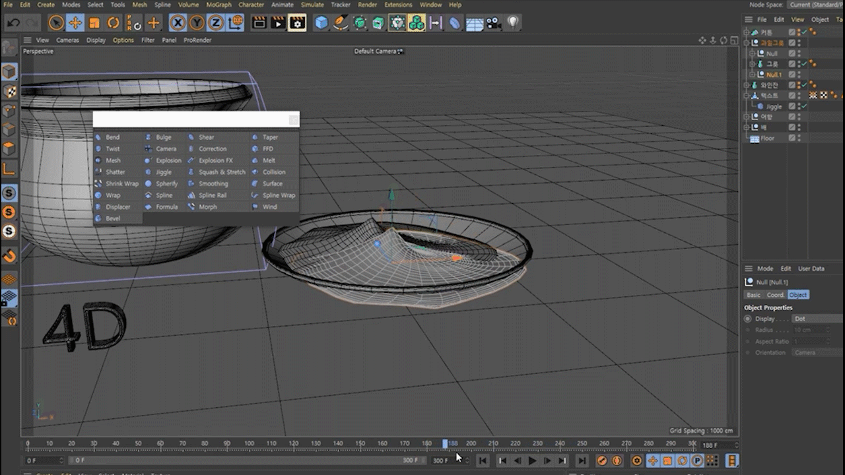Choose the Jiggle deformer in the popup
This screenshot has width=845, height=475.
click(x=164, y=172)
